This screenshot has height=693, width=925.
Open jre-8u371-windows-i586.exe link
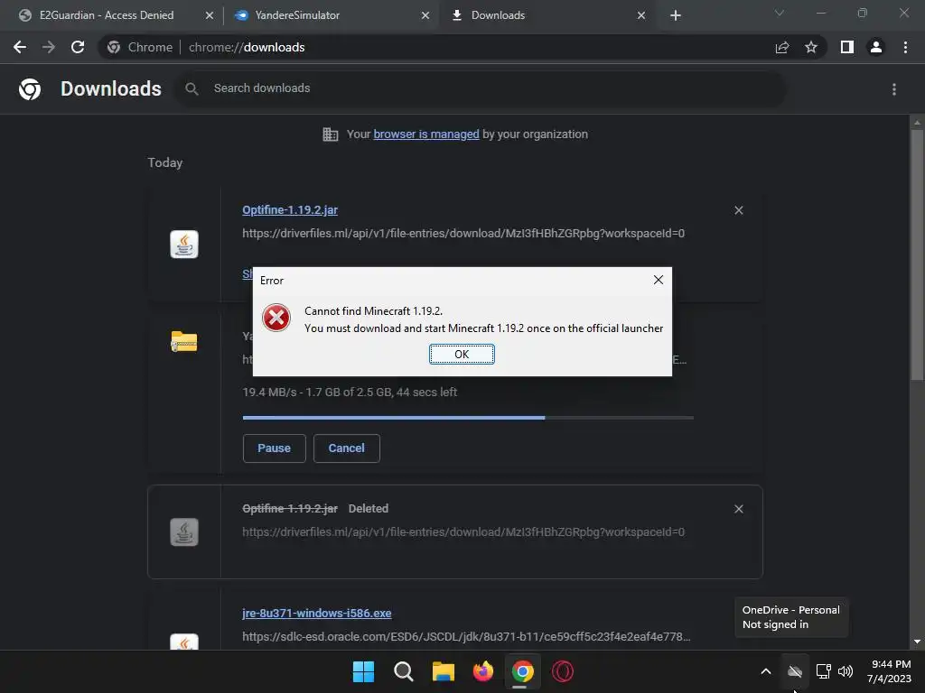[x=317, y=614]
